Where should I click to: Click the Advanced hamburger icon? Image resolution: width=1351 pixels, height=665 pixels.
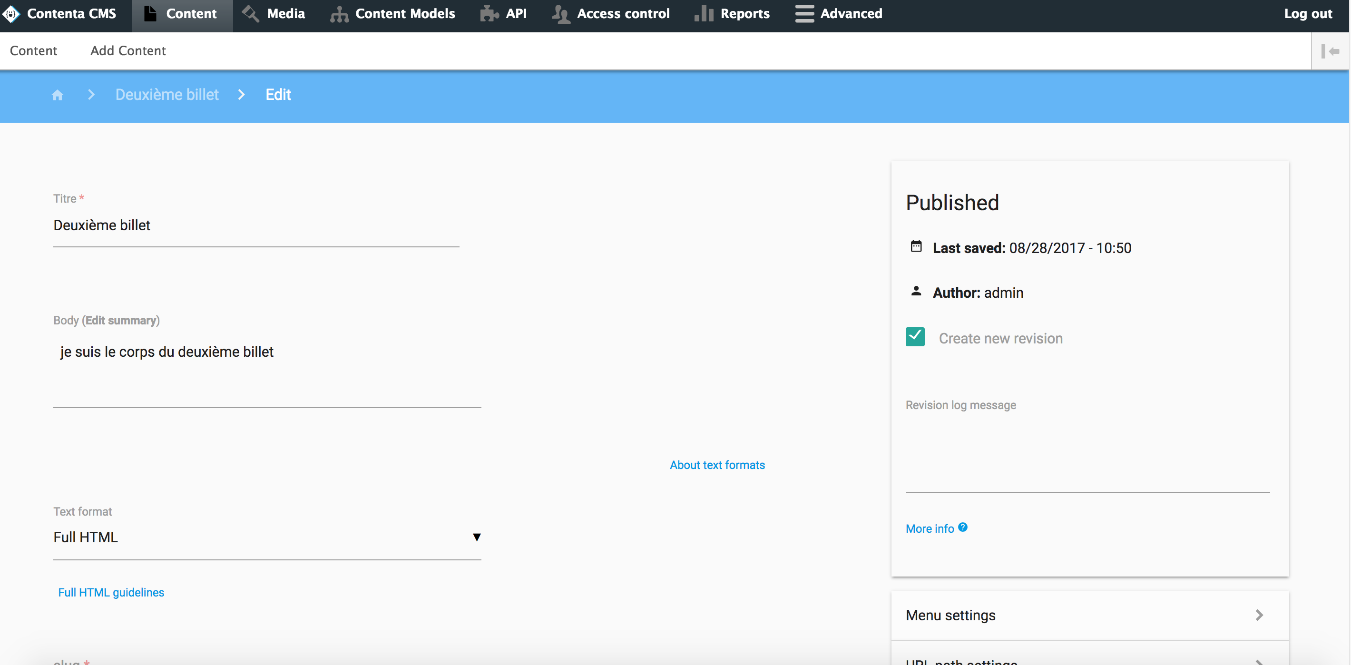click(x=803, y=14)
